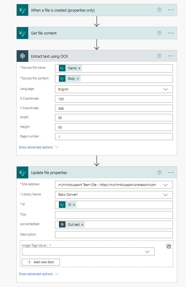186x287 pixels.
Task: Collapse the Update file properties header
Action: click(x=89, y=172)
